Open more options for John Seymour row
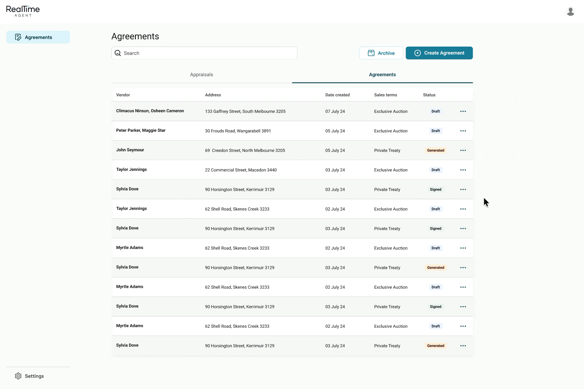Image resolution: width=584 pixels, height=389 pixels. click(x=463, y=150)
